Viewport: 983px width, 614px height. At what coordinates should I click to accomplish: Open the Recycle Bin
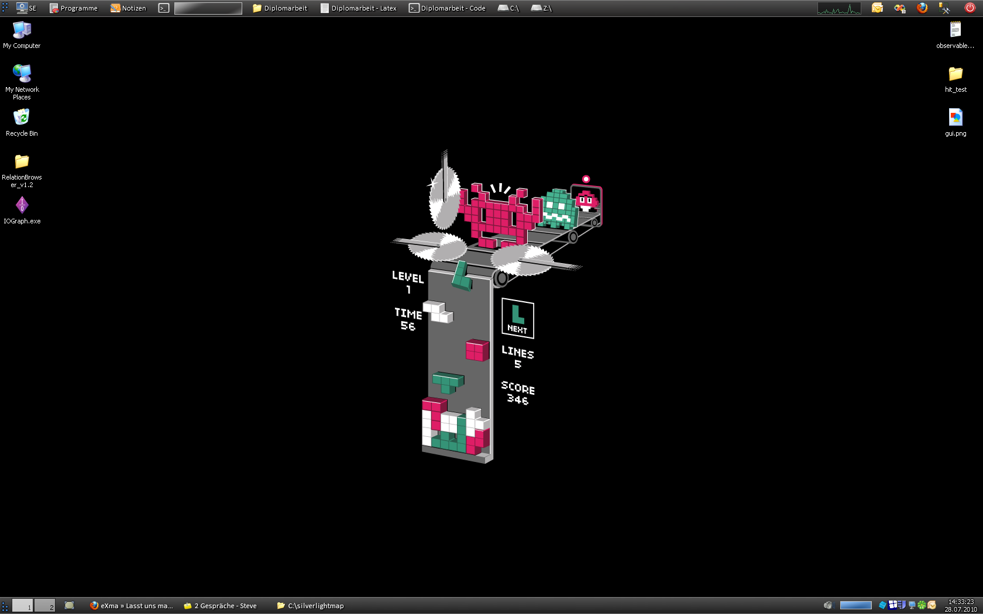coord(22,122)
